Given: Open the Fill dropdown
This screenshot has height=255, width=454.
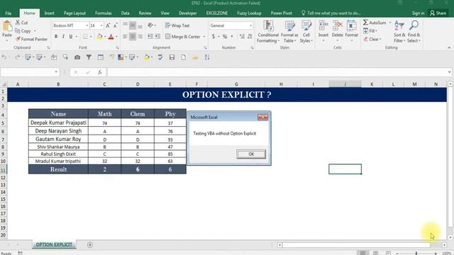Looking at the screenshot, I should coord(370,30).
